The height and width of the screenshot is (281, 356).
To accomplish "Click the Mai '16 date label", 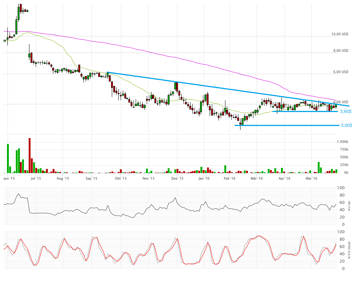I will (x=311, y=179).
